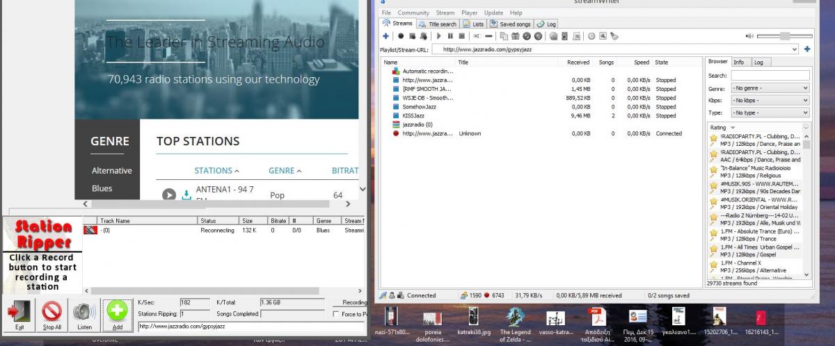This screenshot has width=835, height=346.
Task: Click the Track Name column header
Action: [x=148, y=220]
